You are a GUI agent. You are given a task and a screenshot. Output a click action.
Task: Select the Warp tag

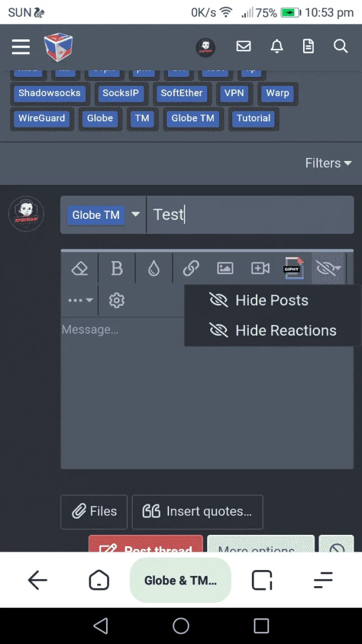[277, 93]
